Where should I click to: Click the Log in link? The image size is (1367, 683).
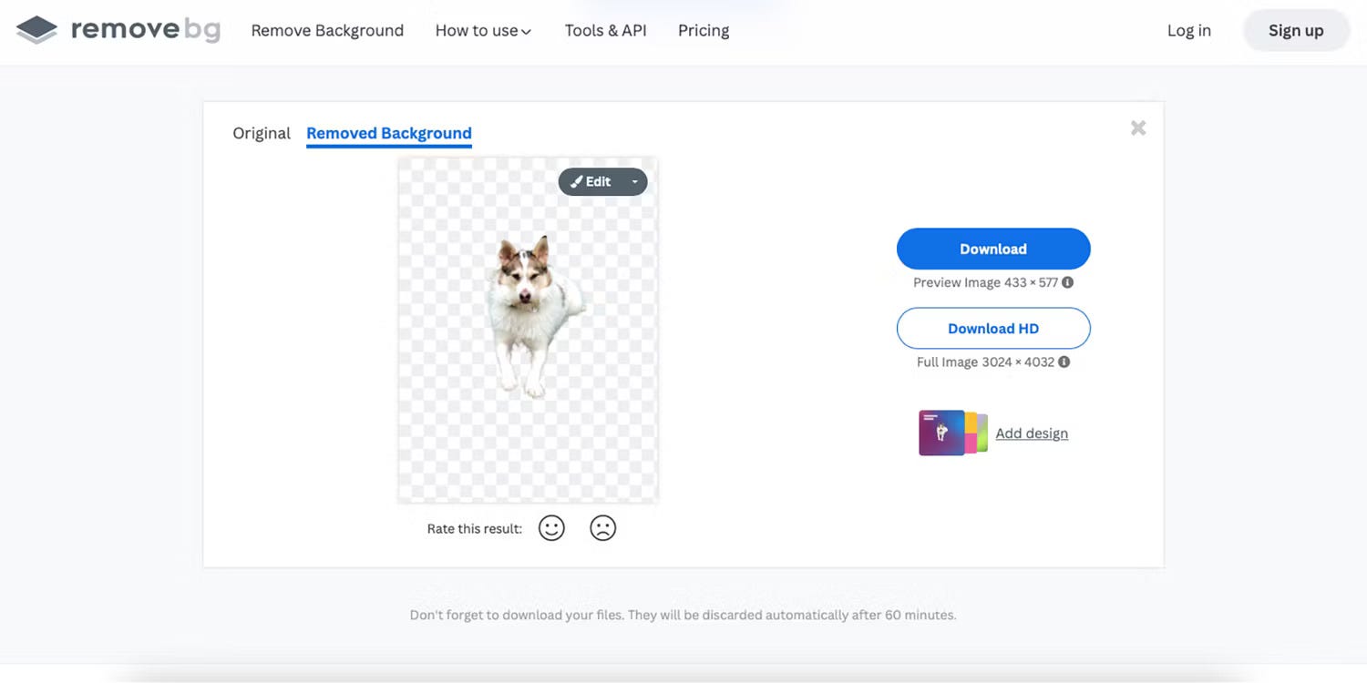tap(1189, 30)
